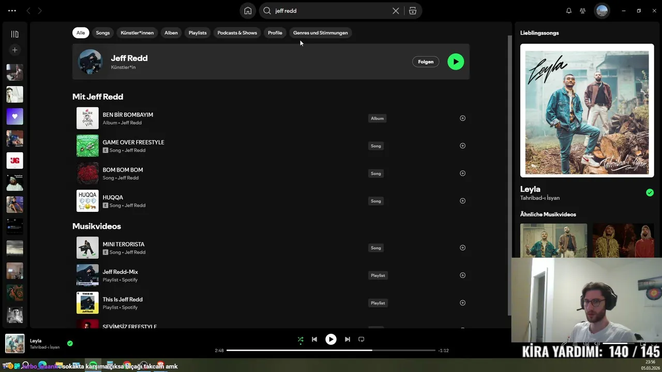Select the Podcasts & Shows filter chip

(237, 33)
